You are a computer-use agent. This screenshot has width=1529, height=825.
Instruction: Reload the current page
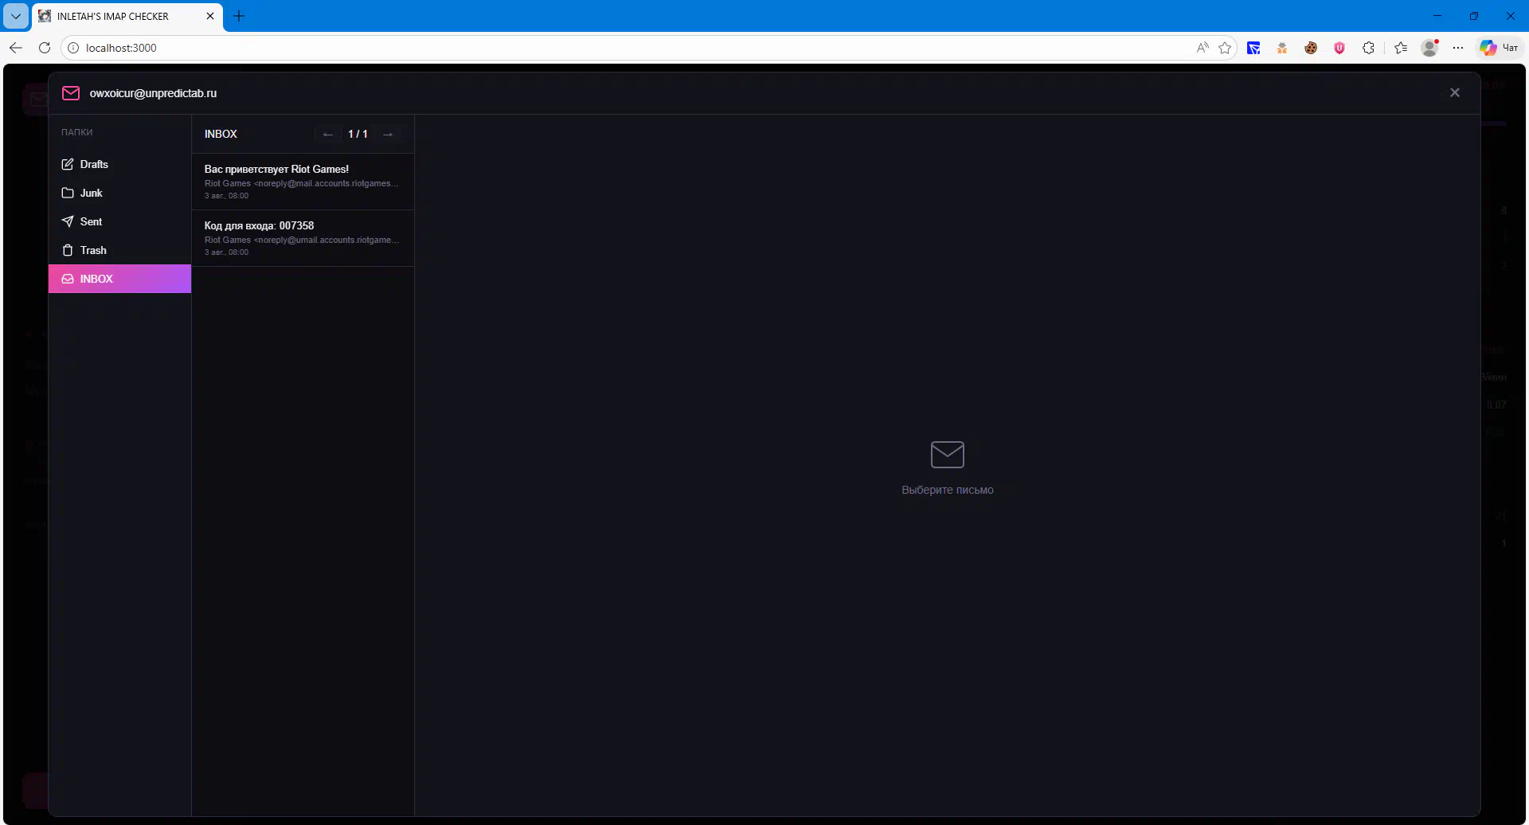click(45, 48)
